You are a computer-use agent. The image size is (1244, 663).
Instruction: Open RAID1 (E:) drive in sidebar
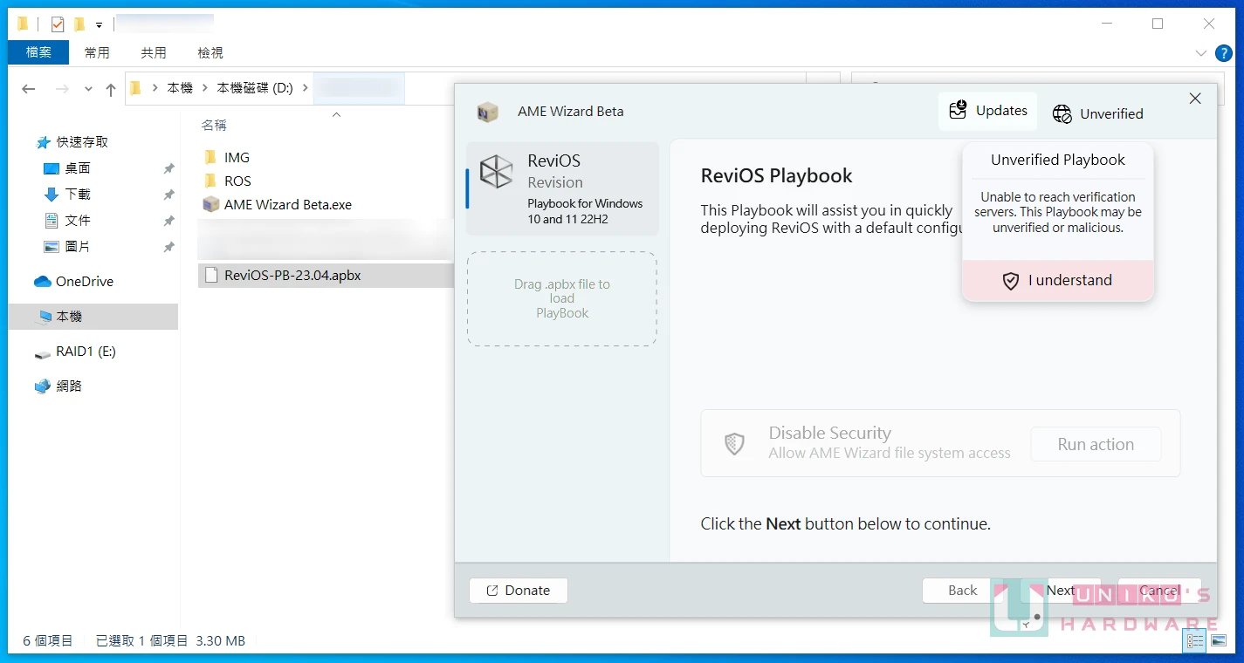[x=86, y=352]
